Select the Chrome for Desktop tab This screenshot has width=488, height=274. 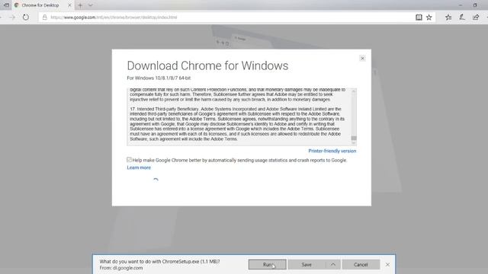[40, 5]
